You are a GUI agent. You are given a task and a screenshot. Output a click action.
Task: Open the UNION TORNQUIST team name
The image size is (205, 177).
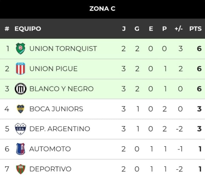coord(63,49)
